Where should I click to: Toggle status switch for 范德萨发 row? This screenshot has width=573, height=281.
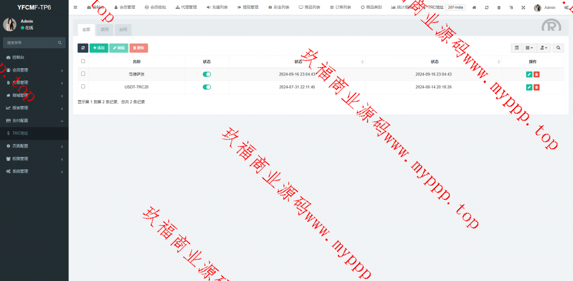[x=206, y=74]
